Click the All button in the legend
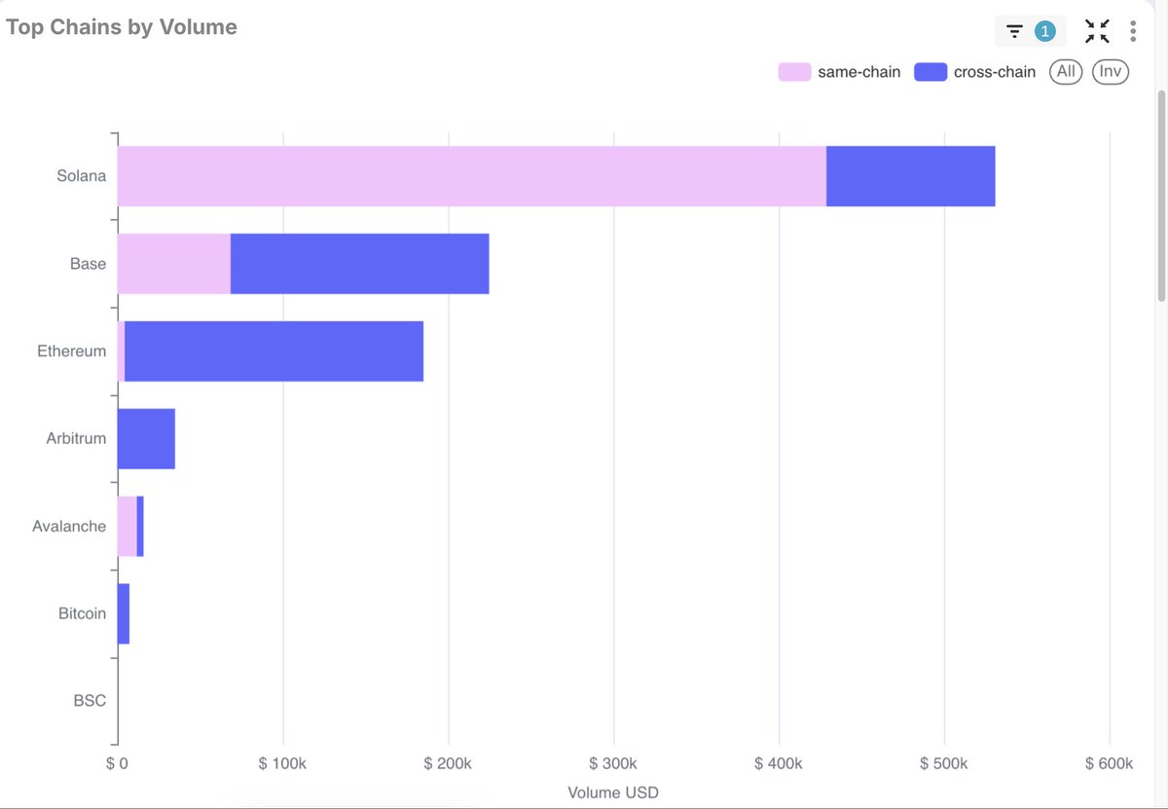Viewport: 1168px width, 809px height. click(x=1065, y=71)
